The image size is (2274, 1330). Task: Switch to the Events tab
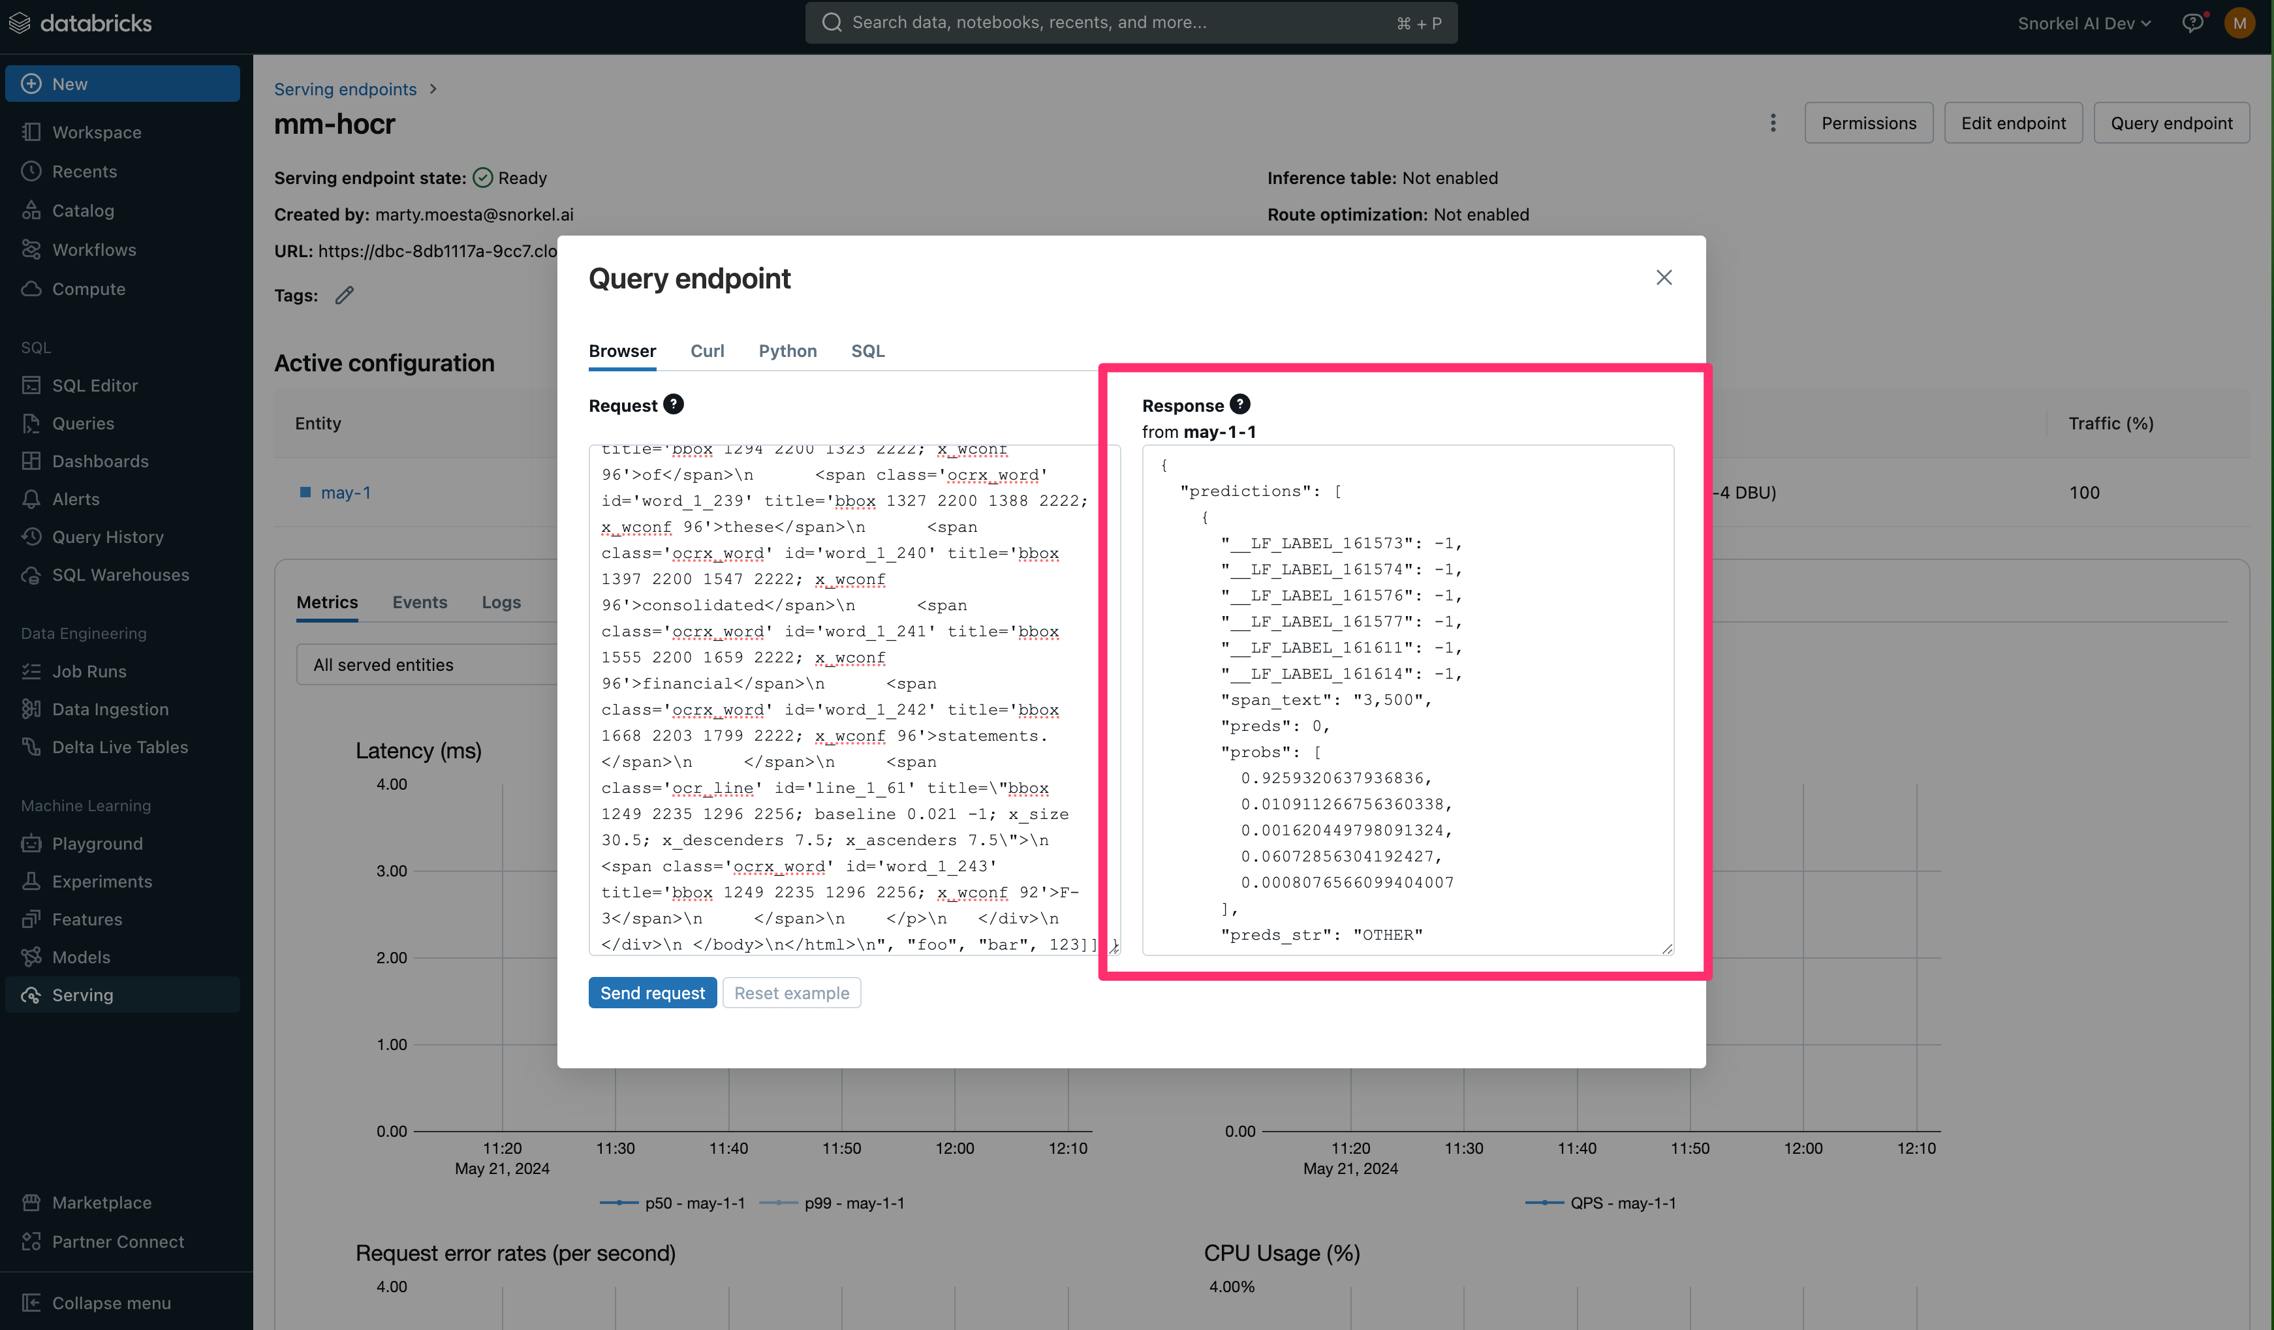coord(420,602)
